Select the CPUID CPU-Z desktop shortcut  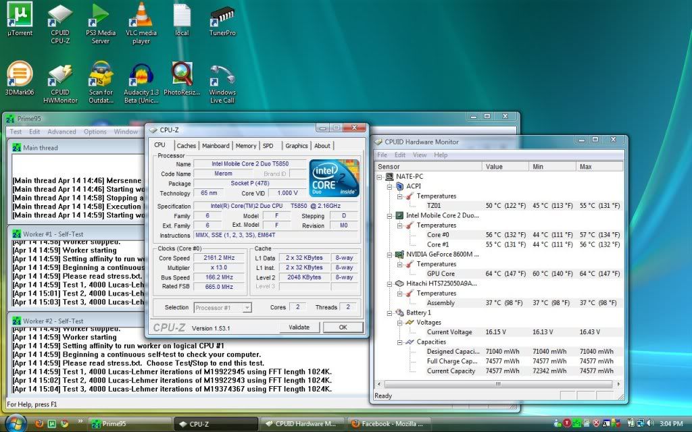point(60,24)
